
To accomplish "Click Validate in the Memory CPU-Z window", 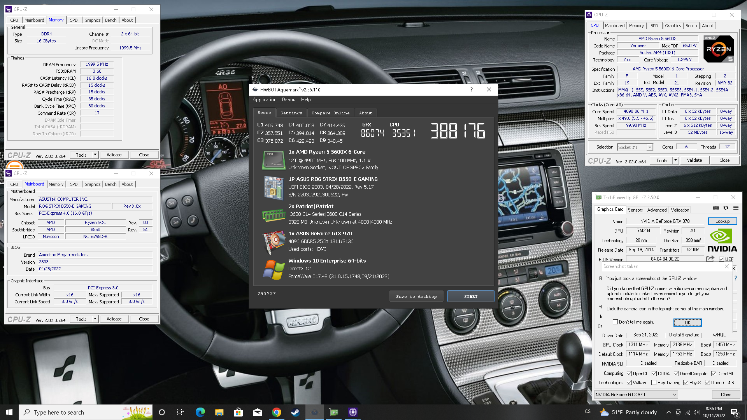I will 114,155.
